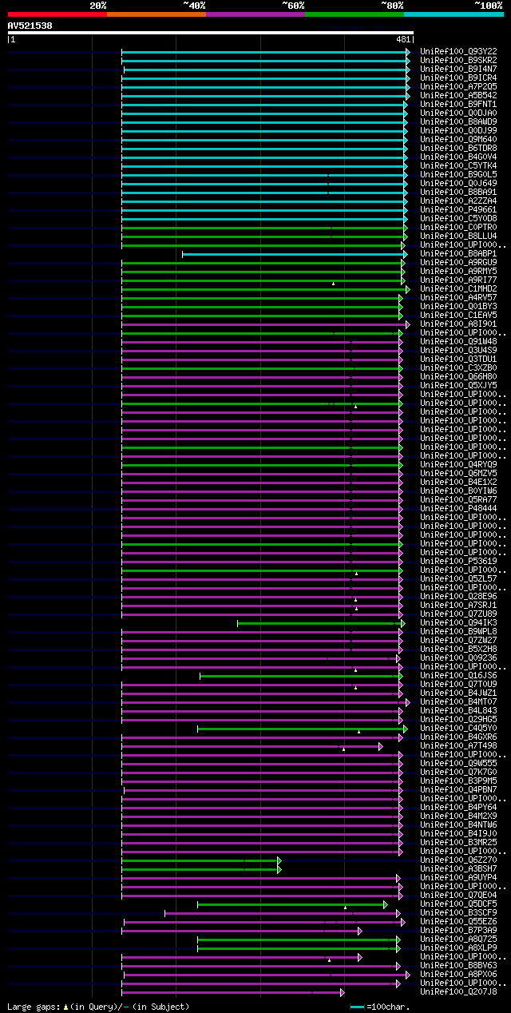This screenshot has height=1013, width=511.
Task: Select the UniRef100_Q5DCF5 label
Action: 458,904
